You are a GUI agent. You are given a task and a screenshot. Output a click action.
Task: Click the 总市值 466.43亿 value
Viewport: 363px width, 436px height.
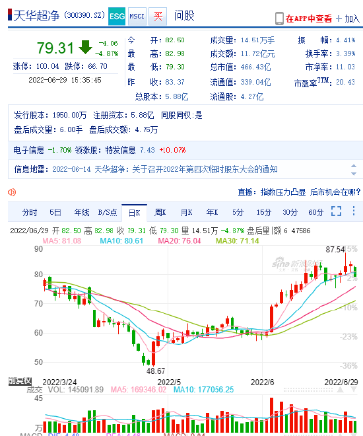pyautogui.click(x=255, y=67)
